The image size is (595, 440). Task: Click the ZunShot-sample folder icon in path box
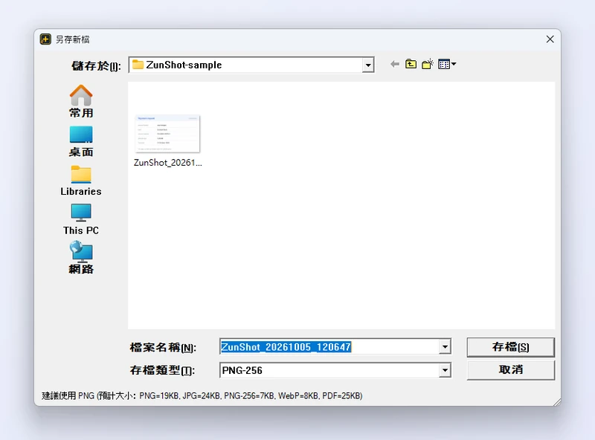pyautogui.click(x=138, y=65)
